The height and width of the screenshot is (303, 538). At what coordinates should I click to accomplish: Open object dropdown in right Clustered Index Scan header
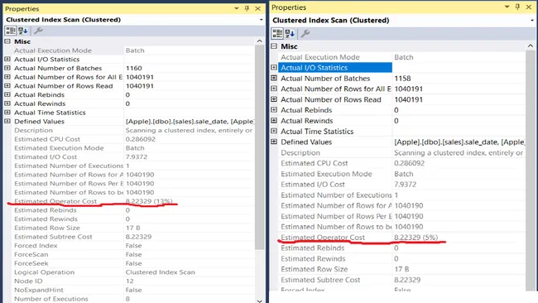(x=532, y=20)
